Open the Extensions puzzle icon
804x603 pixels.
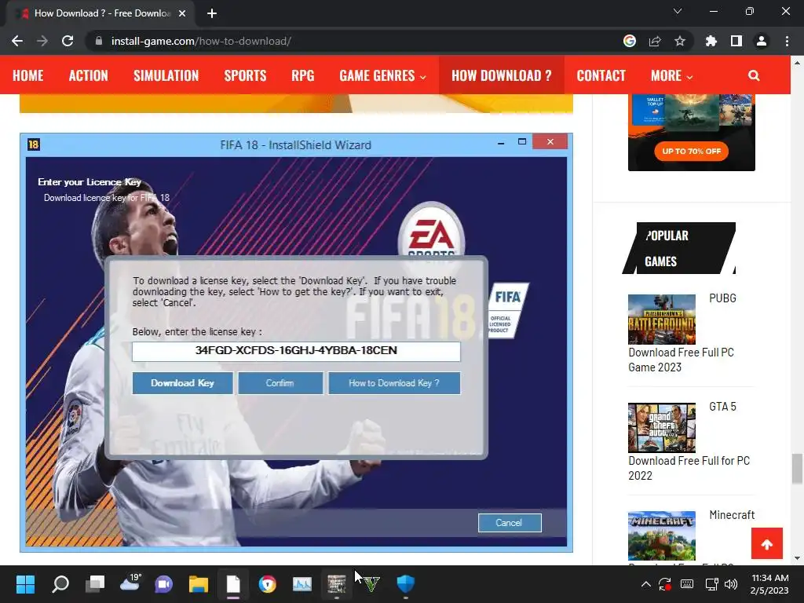(x=711, y=41)
